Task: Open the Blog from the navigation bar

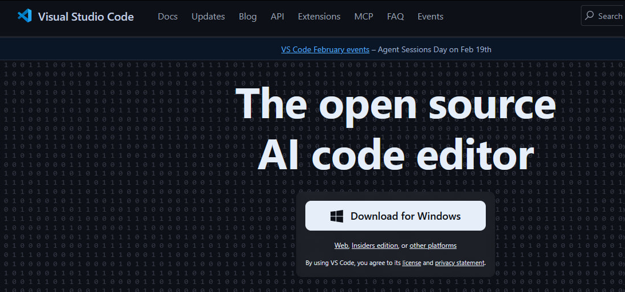Action: pyautogui.click(x=247, y=16)
